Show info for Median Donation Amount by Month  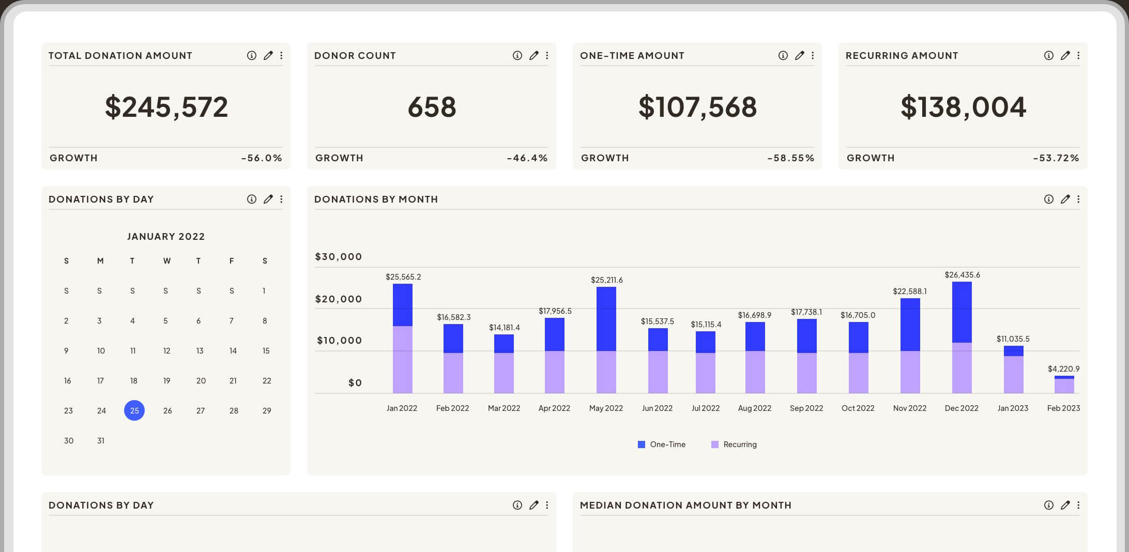click(1049, 505)
